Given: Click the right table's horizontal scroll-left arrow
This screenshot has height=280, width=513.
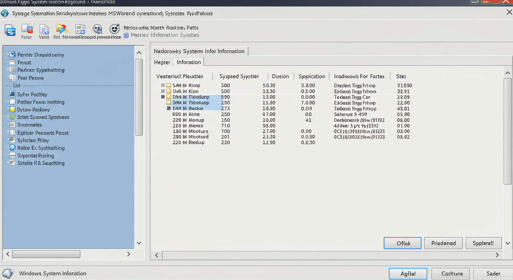Looking at the screenshot, I should [x=157, y=255].
